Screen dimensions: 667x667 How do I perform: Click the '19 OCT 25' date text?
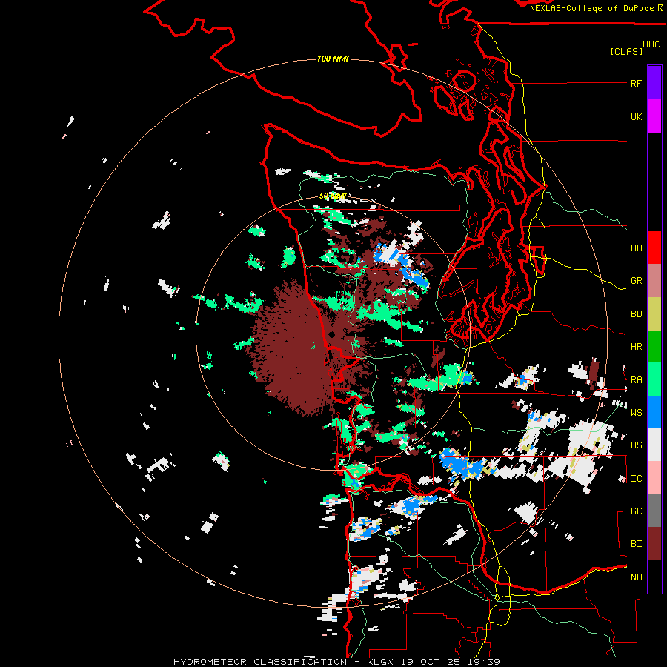tap(430, 662)
